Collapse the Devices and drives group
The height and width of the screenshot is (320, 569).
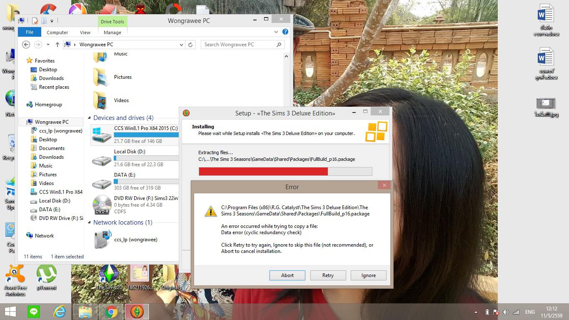90,118
